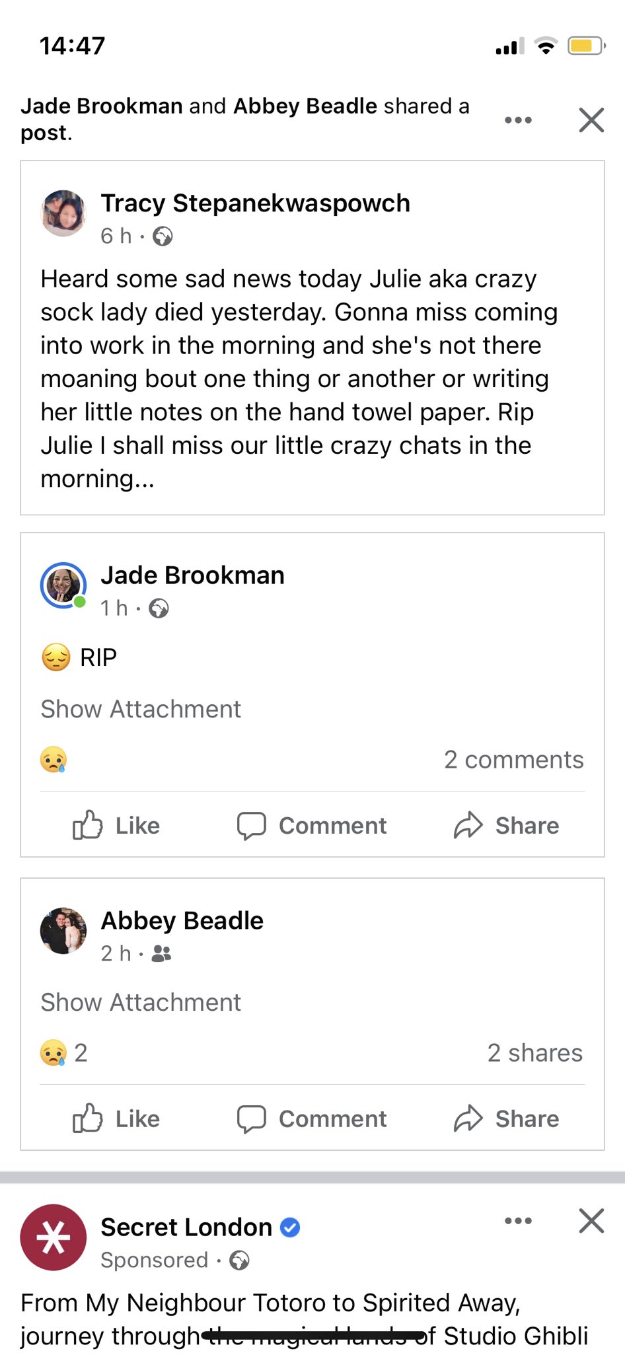Like Jade Brookman's post

coord(116,825)
